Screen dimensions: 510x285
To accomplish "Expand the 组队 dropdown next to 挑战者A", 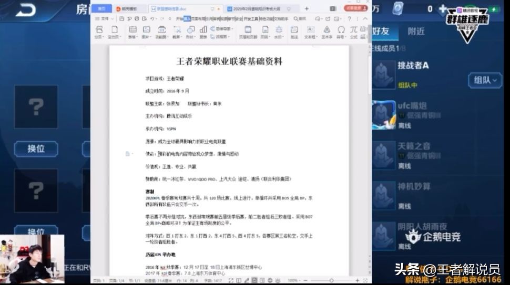I will pyautogui.click(x=485, y=80).
